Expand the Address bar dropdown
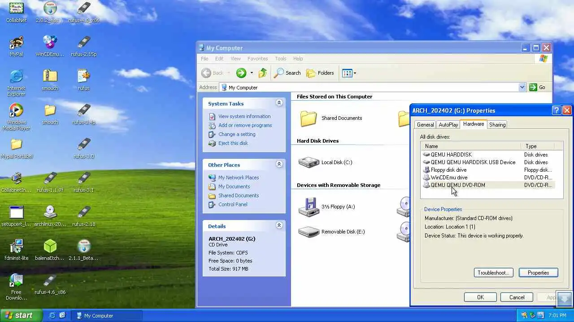 [522, 87]
